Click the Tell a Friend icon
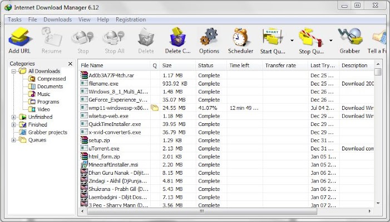The width and height of the screenshot is (390, 222). click(379, 37)
